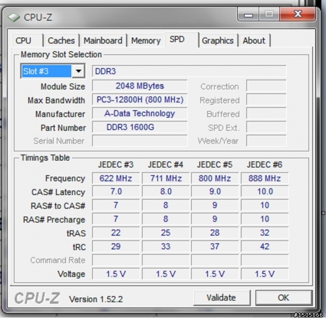Image resolution: width=326 pixels, height=319 pixels.
Task: Click the tRC value 37
Action: (215, 246)
